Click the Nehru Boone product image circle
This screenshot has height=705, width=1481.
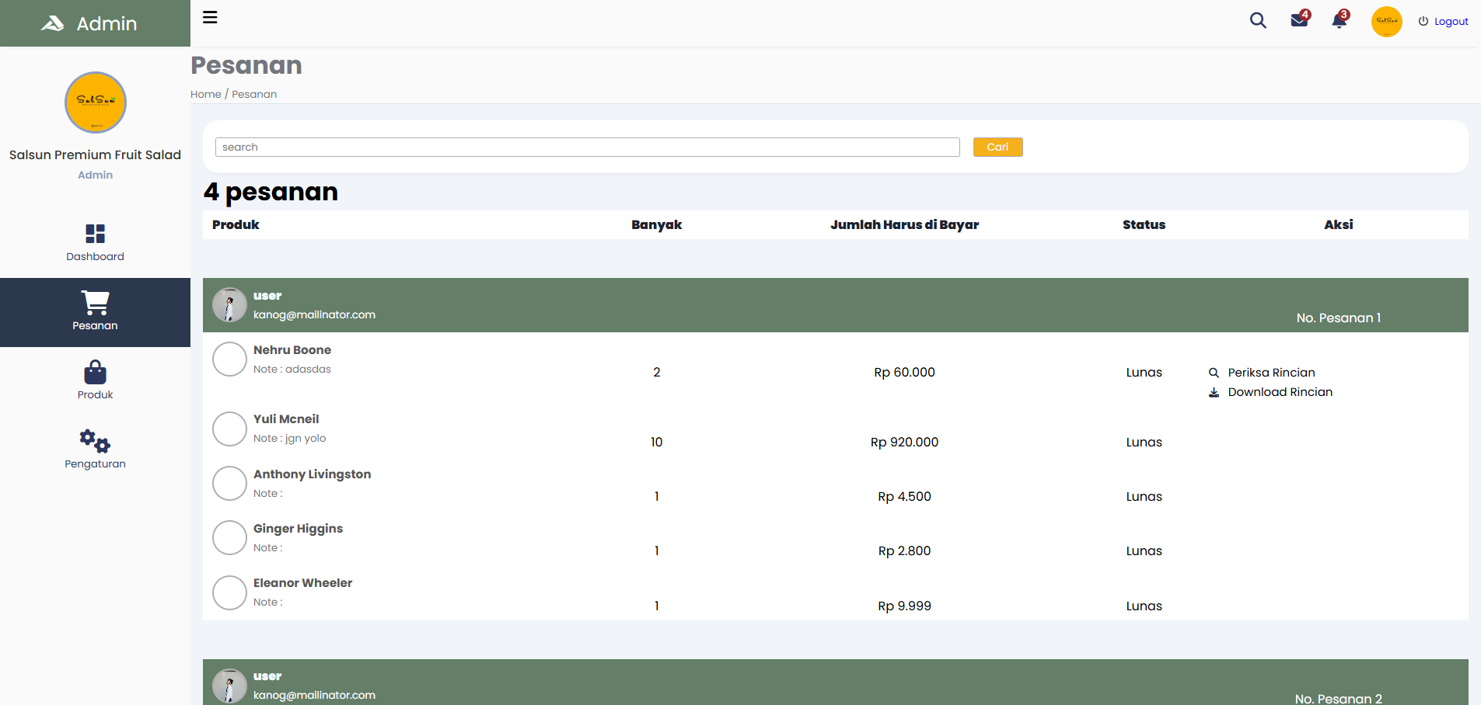tap(229, 359)
